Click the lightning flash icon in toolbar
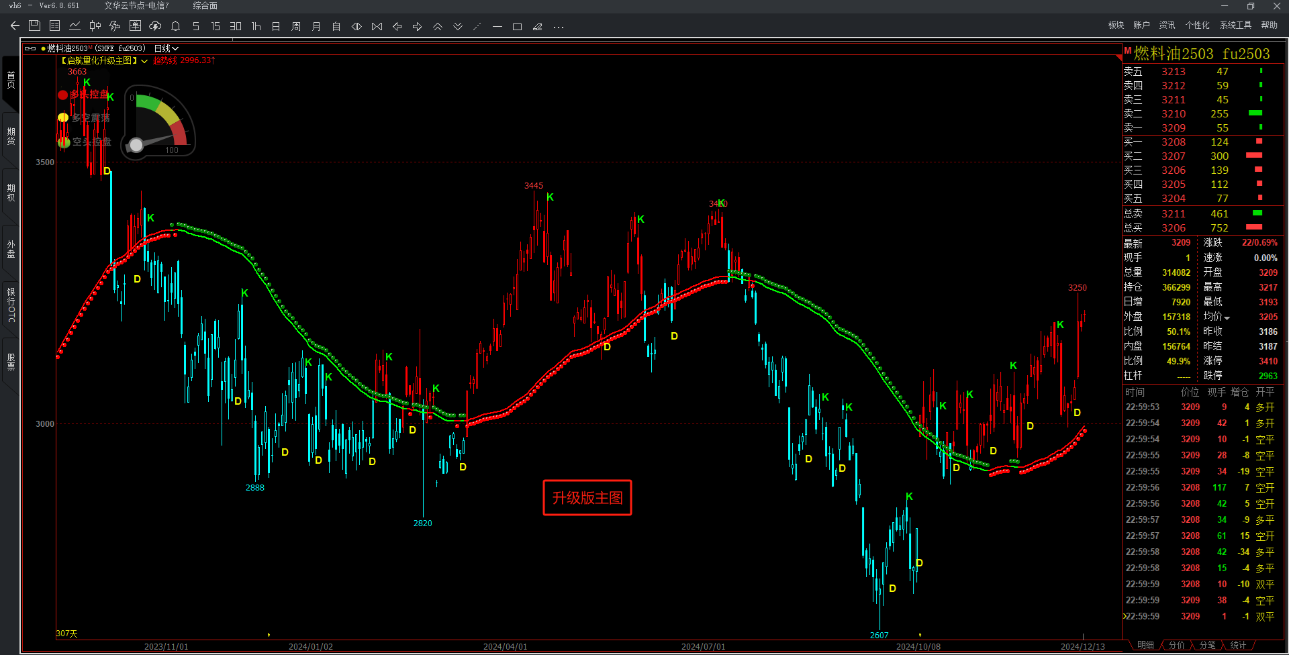The width and height of the screenshot is (1289, 655). click(x=115, y=26)
